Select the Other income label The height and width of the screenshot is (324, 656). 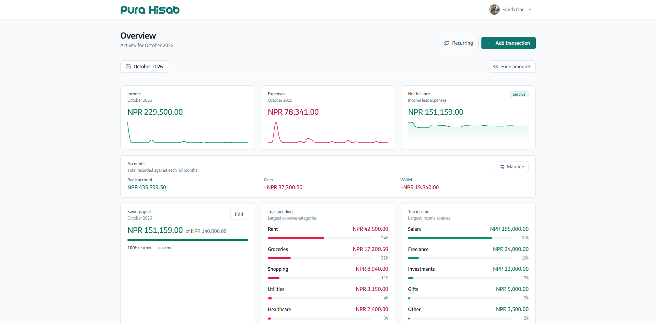pos(414,309)
